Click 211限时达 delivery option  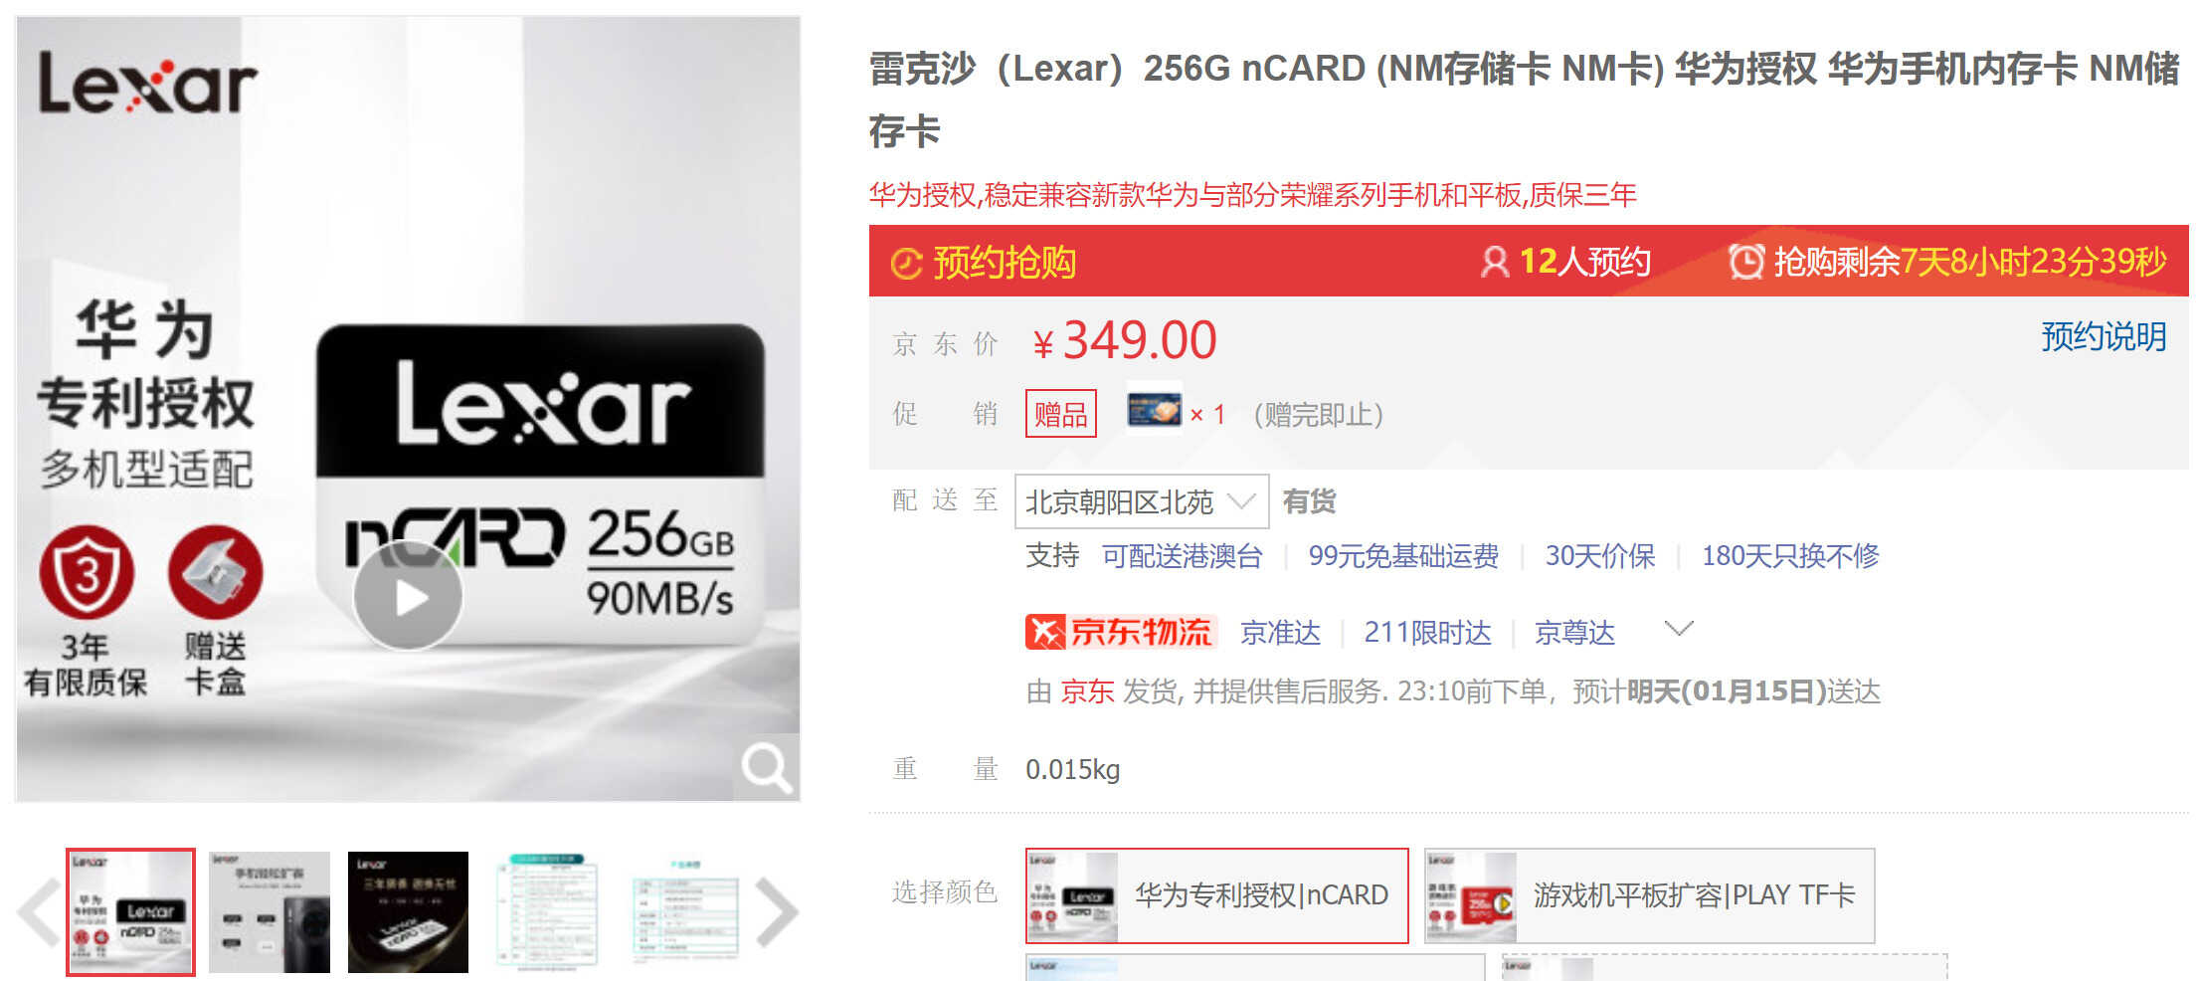[x=1427, y=633]
